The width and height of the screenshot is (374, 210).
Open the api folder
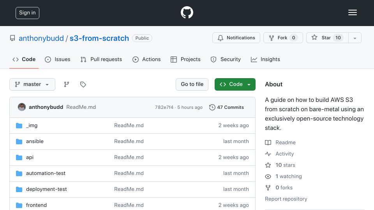coord(30,157)
